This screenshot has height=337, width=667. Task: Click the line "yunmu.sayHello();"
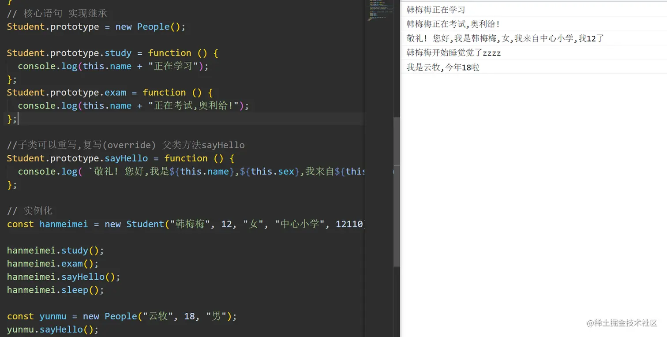coord(53,330)
